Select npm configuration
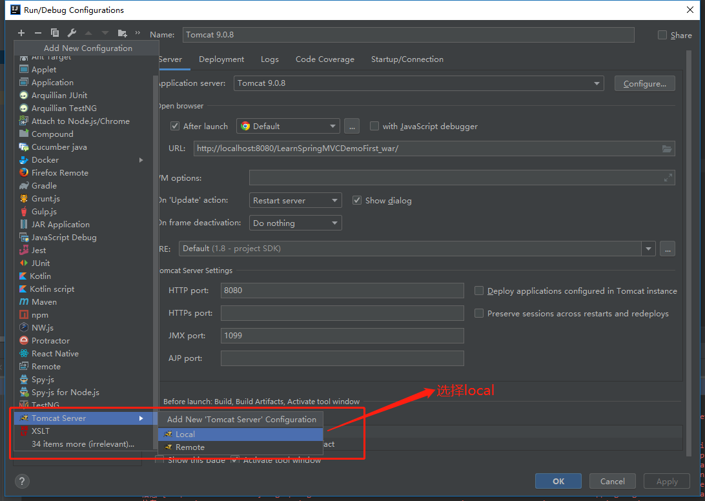705x501 pixels. 84,315
